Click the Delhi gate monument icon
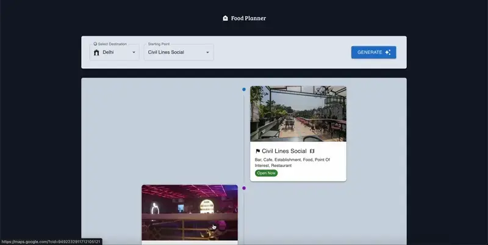Image resolution: width=488 pixels, height=245 pixels. click(x=96, y=52)
